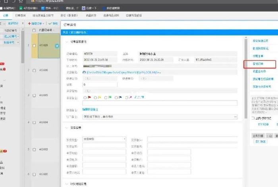
Task: Switch to the active 订单 tab
Action: point(6,16)
